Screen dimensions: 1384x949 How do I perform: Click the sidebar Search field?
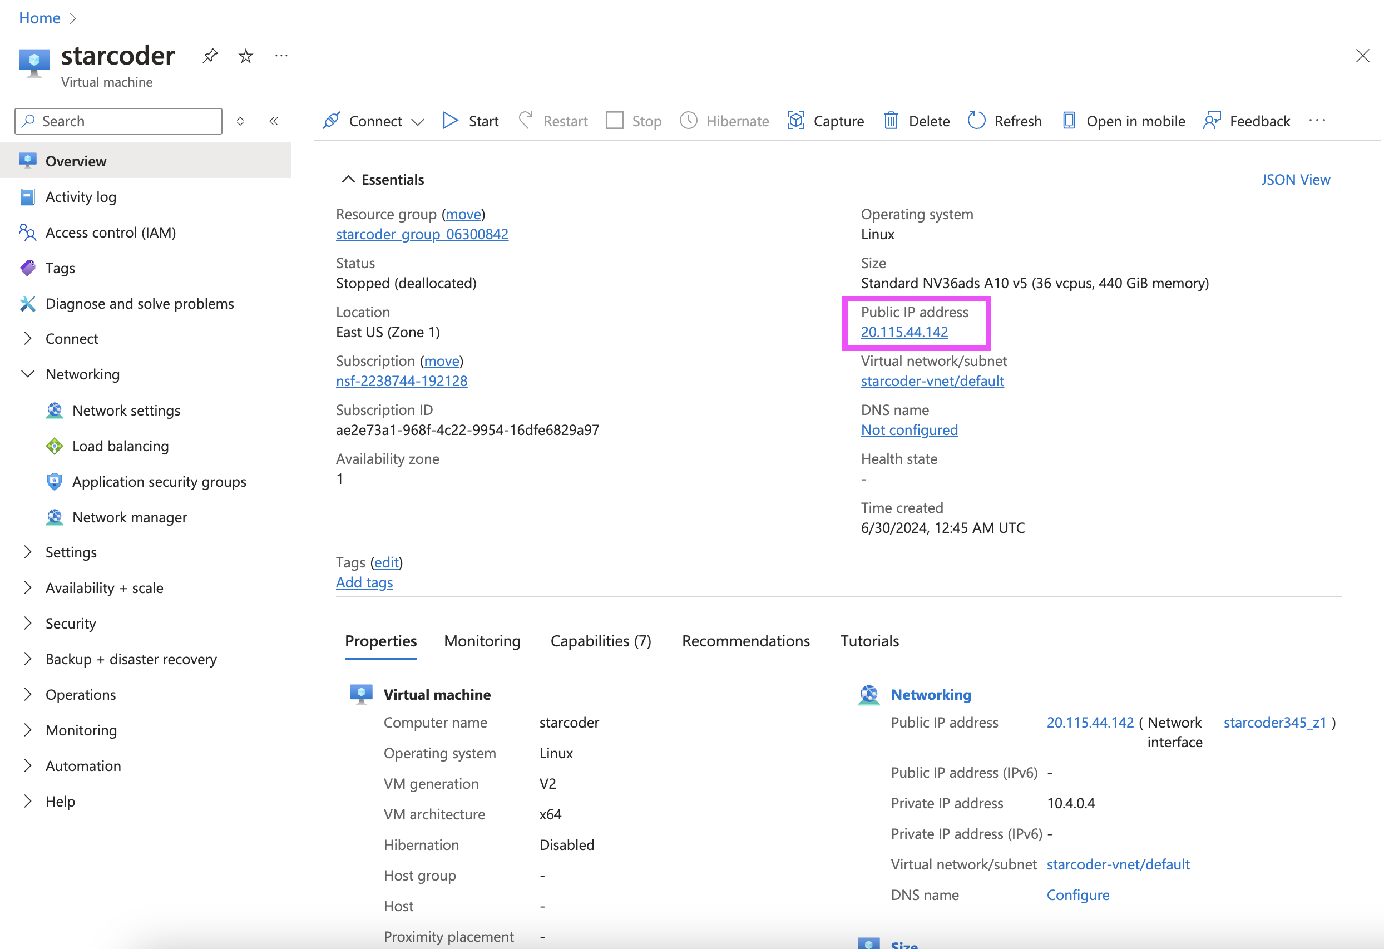point(128,121)
